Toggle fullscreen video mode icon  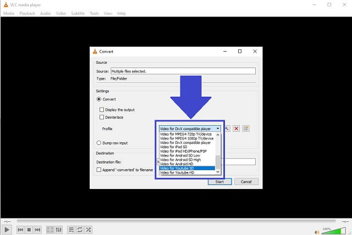tap(50, 230)
